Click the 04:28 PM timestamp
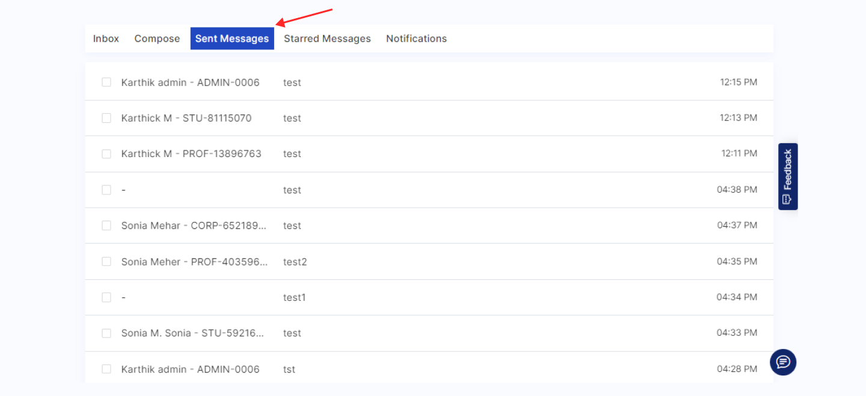Viewport: 866px width, 396px height. coord(737,369)
